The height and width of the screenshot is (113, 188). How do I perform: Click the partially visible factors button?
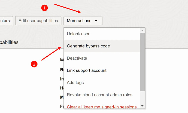(x=6, y=21)
